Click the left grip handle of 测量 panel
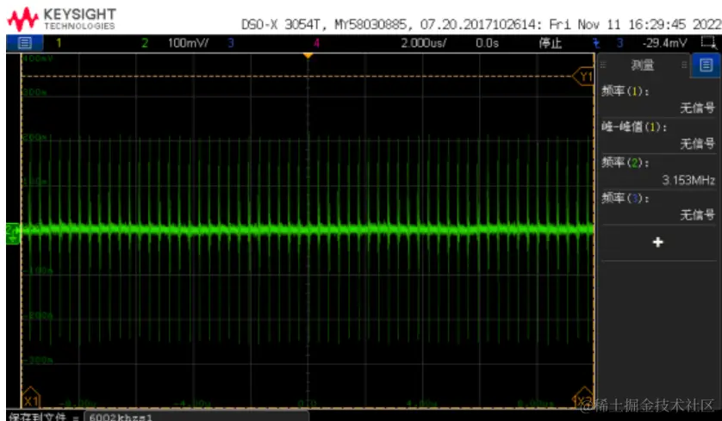Viewport: 722px width, 421px height. (x=603, y=65)
